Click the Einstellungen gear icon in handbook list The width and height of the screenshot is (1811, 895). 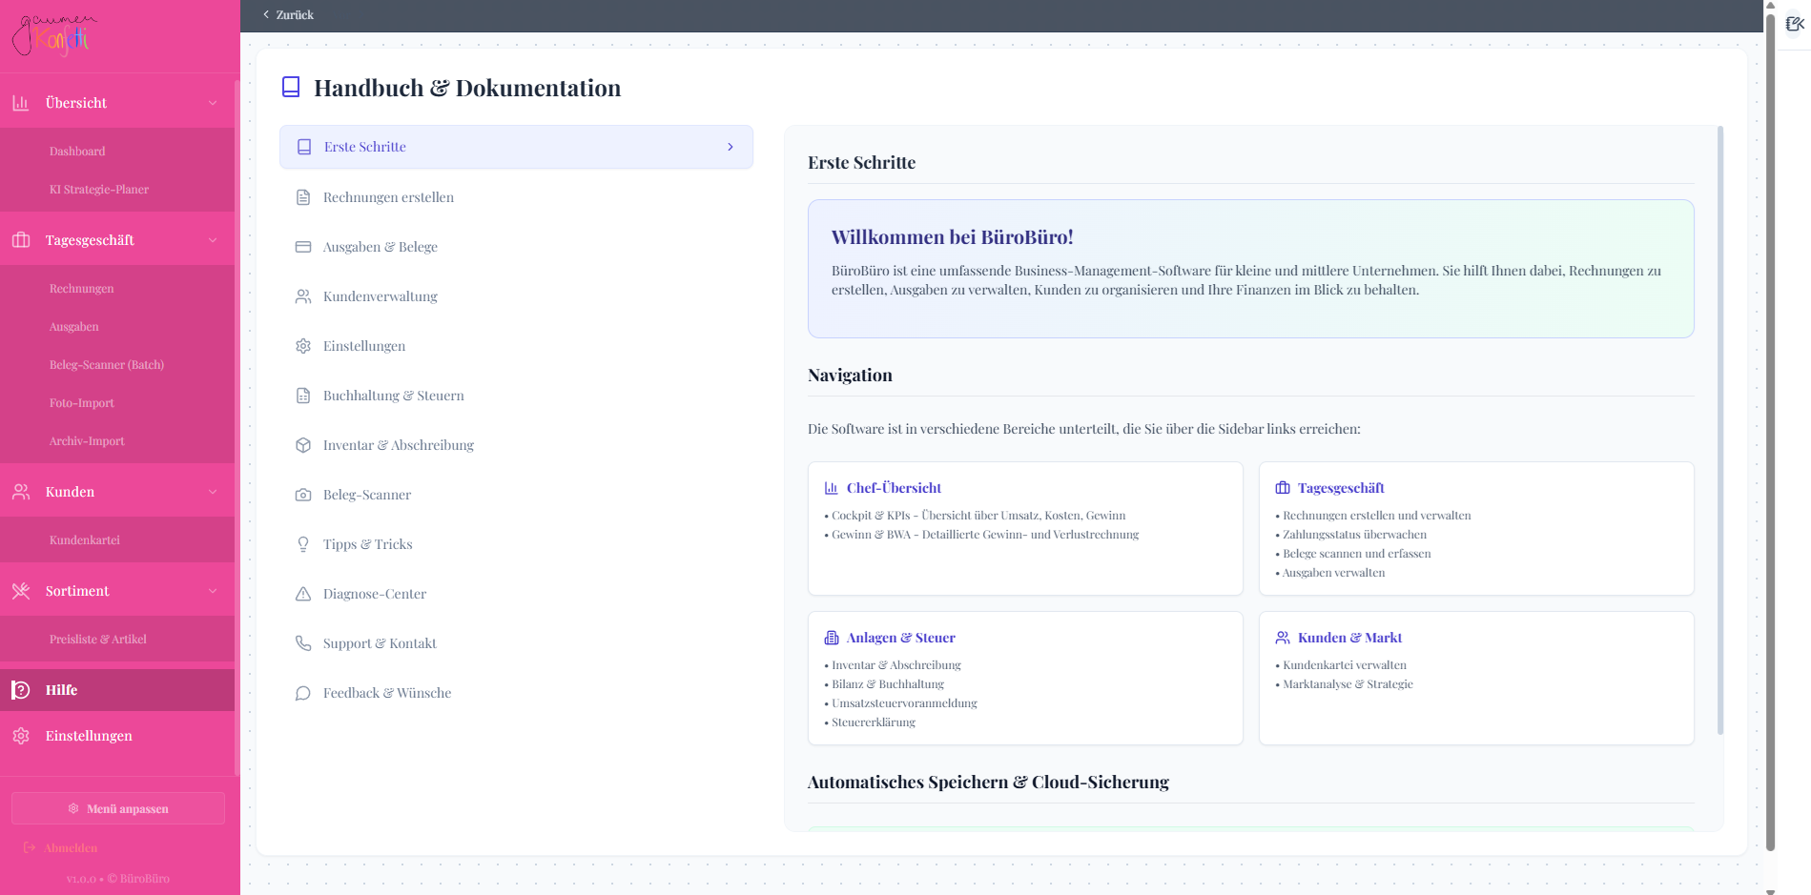pos(303,346)
